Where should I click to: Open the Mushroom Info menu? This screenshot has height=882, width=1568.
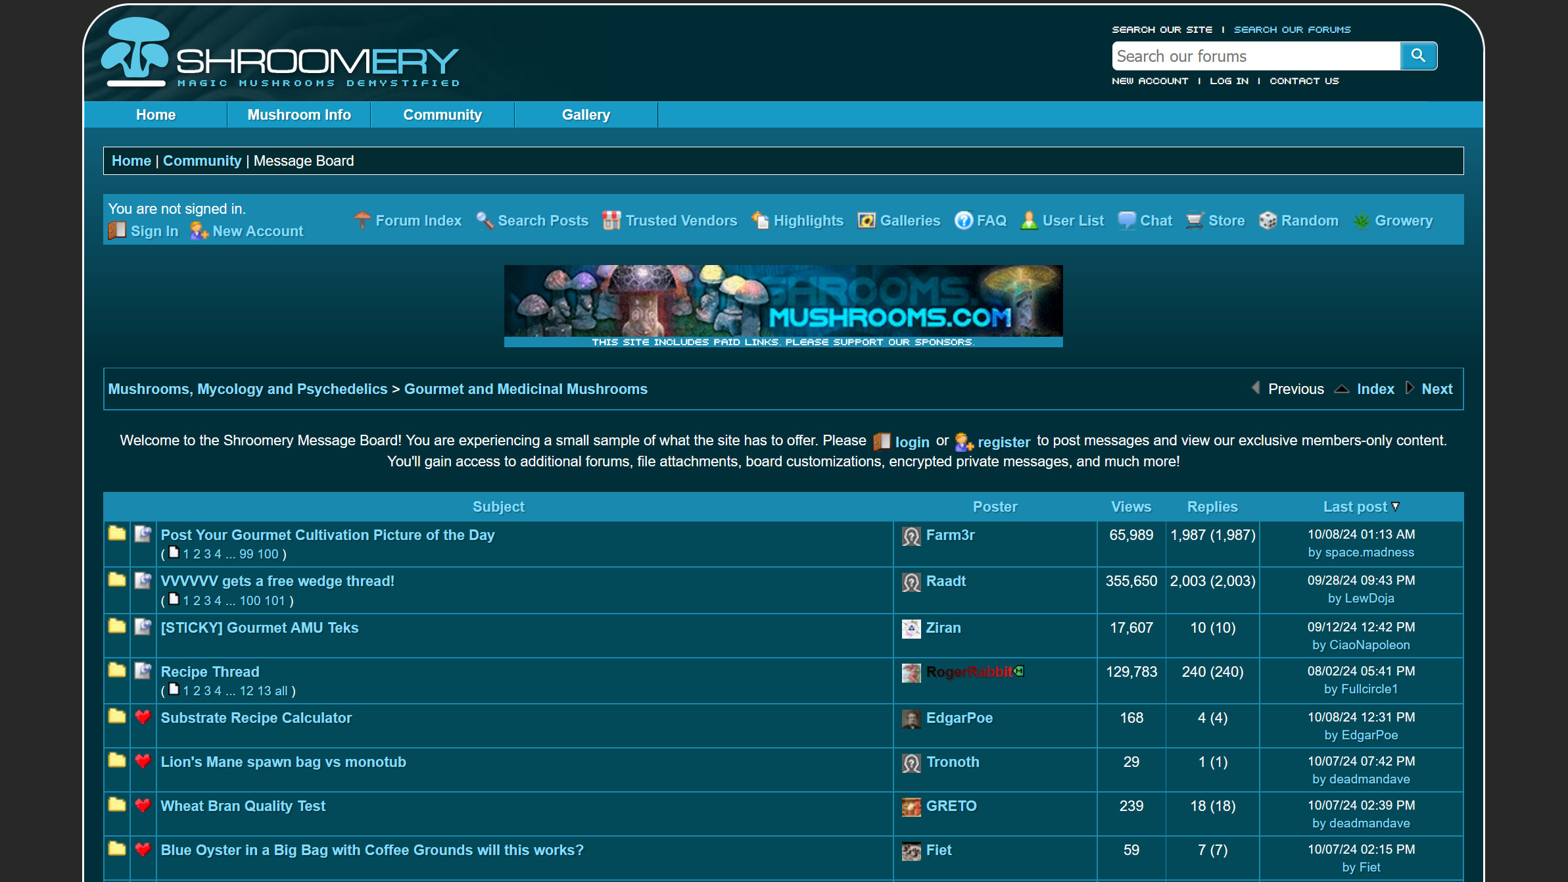(299, 114)
